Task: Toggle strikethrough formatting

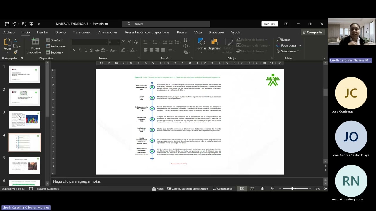Action: coord(98,50)
